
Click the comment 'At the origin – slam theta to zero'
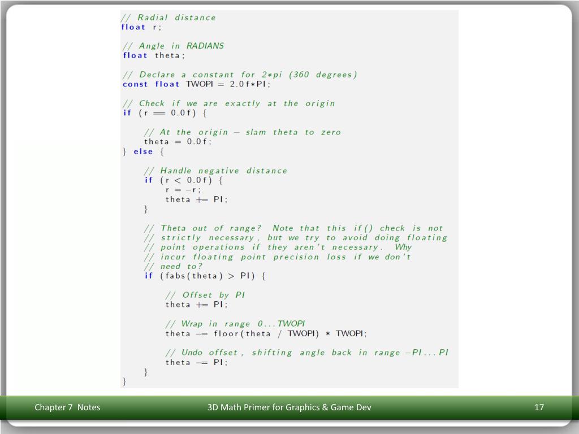tap(242, 132)
